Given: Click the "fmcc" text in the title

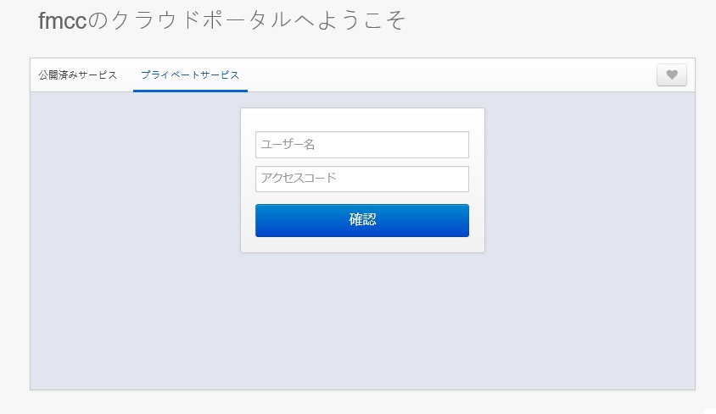Looking at the screenshot, I should tap(63, 21).
